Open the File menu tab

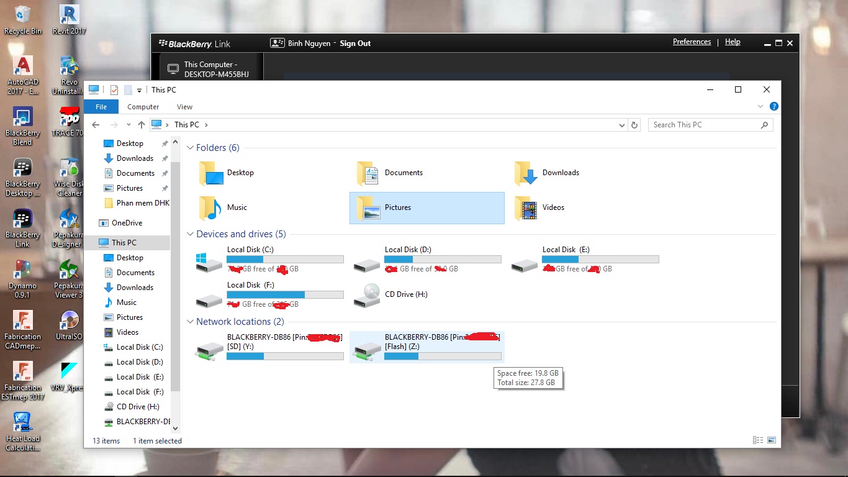(101, 107)
